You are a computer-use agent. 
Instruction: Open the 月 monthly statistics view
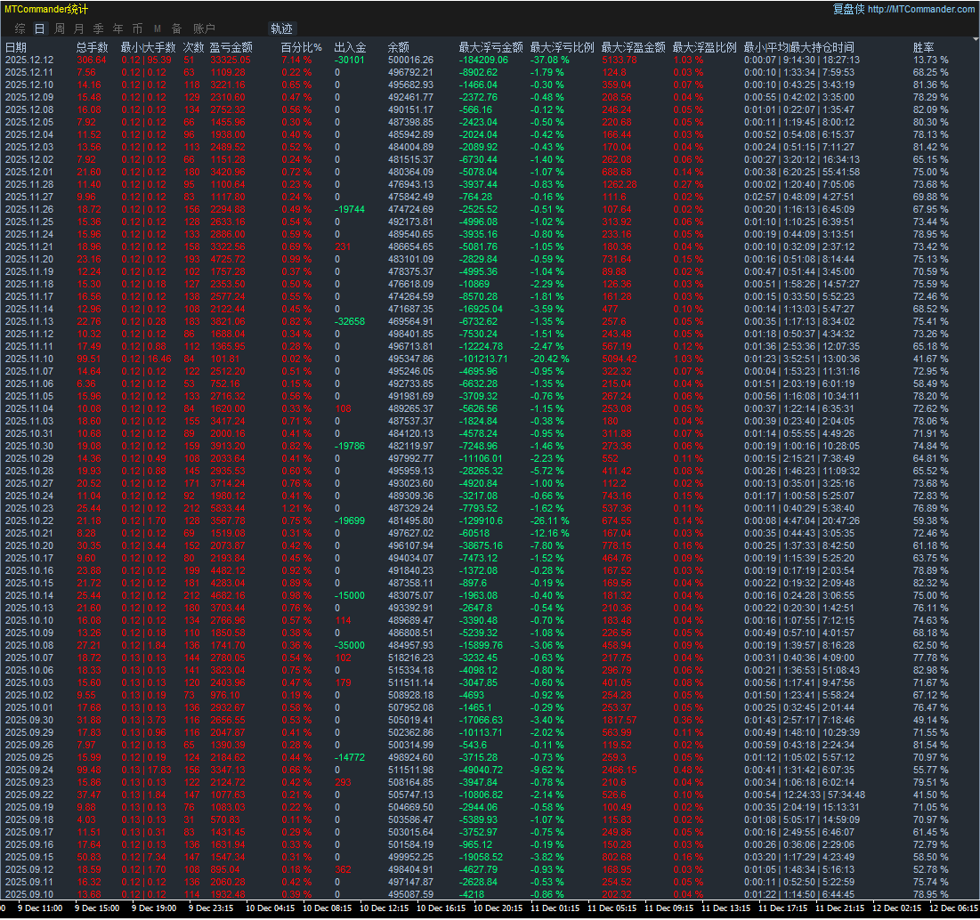[79, 28]
